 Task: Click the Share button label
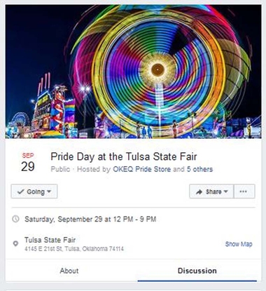(213, 191)
